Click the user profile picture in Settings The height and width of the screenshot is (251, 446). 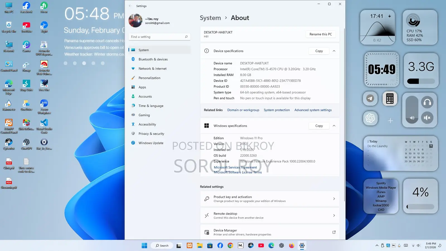point(135,21)
